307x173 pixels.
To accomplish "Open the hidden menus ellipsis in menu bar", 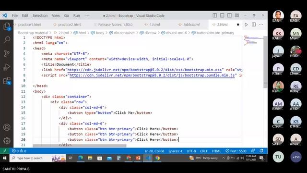I will tap(87, 15).
